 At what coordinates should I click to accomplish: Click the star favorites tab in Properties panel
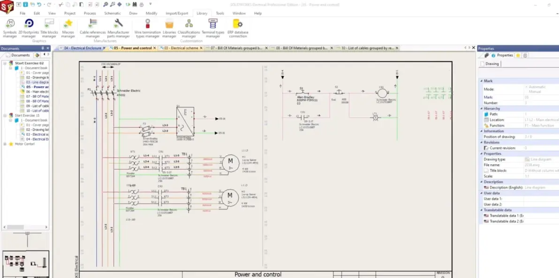click(x=518, y=55)
